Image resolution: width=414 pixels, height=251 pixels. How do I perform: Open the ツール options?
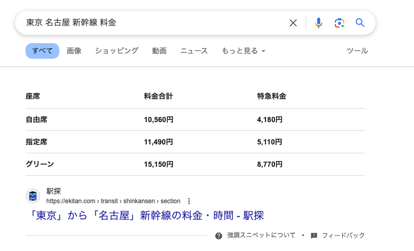tap(357, 51)
